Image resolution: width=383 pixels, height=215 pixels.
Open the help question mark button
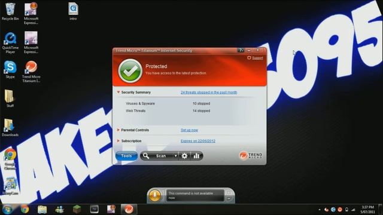241,50
